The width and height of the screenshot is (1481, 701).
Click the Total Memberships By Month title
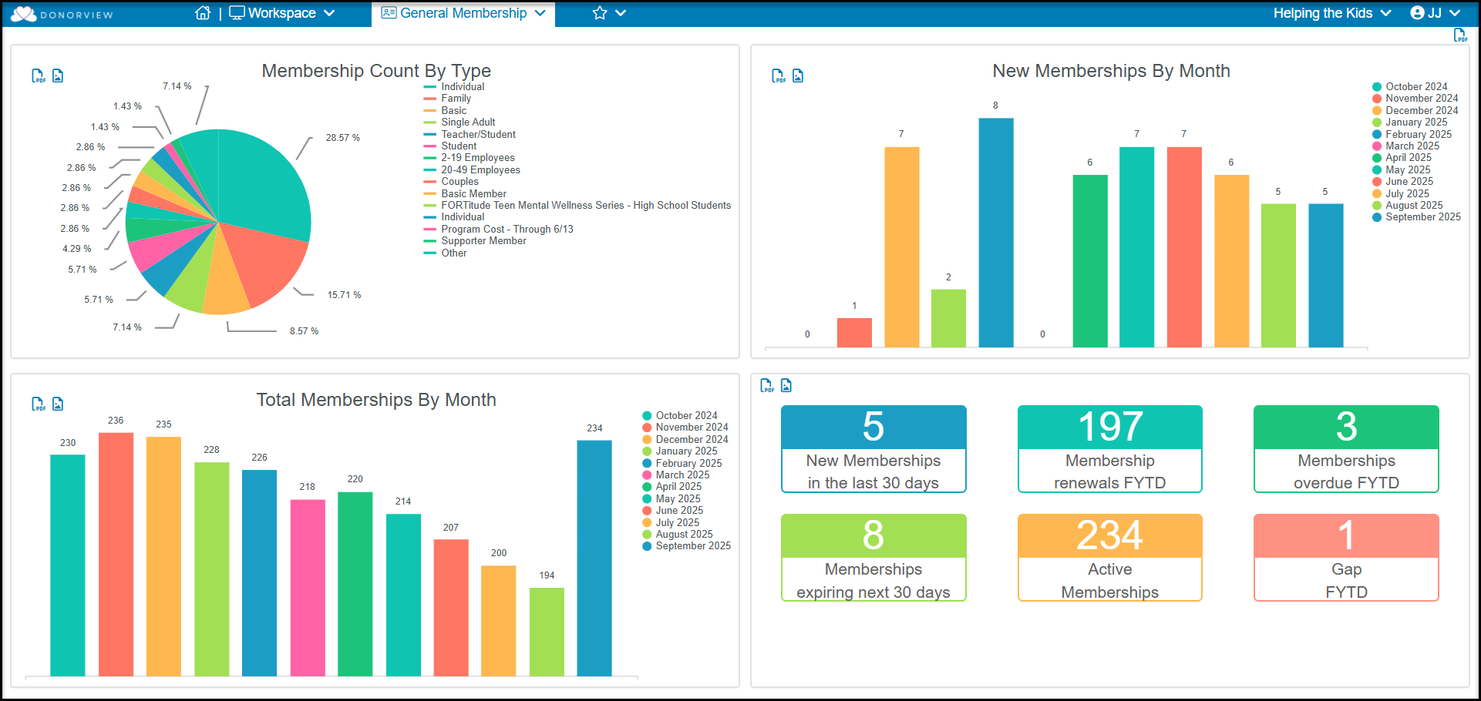376,400
